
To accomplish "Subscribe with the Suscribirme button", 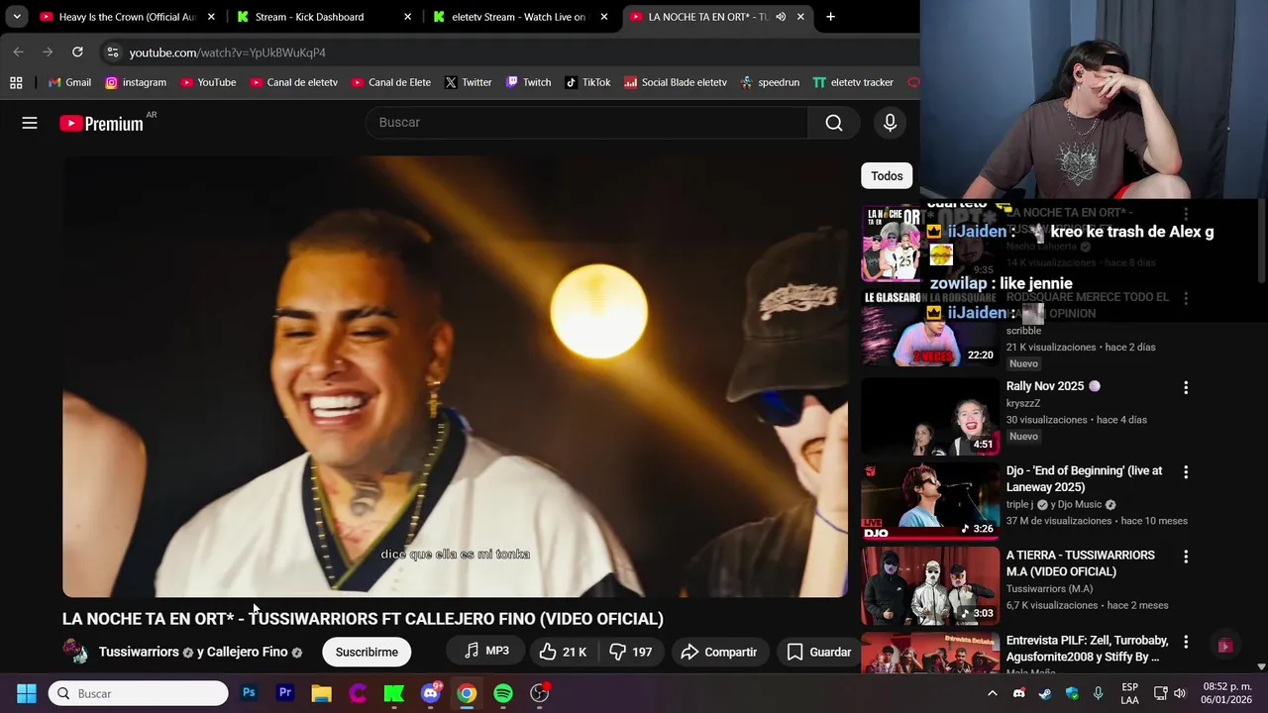I will tap(367, 652).
